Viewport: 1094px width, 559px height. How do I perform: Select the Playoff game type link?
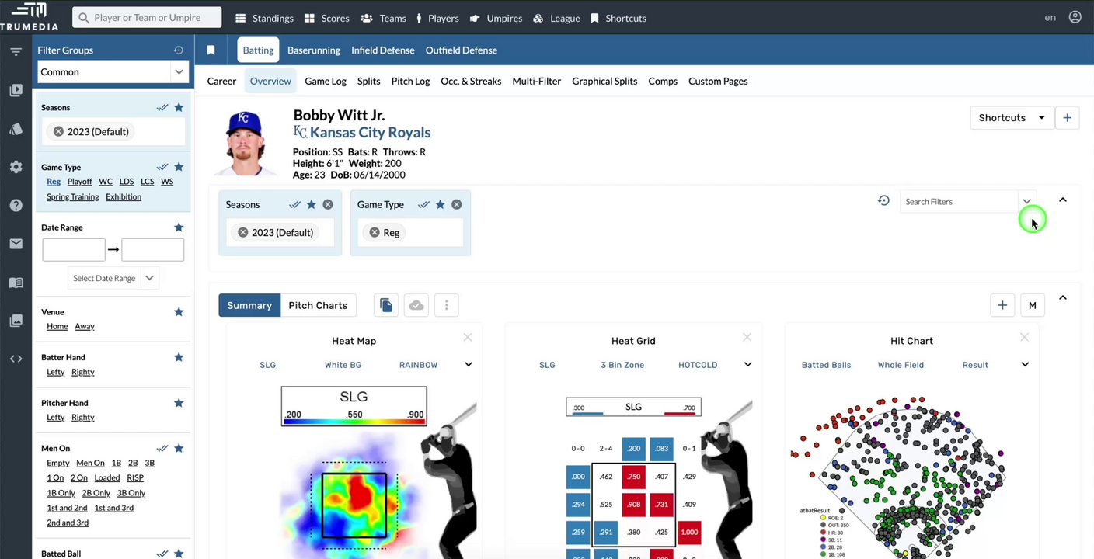pos(79,182)
